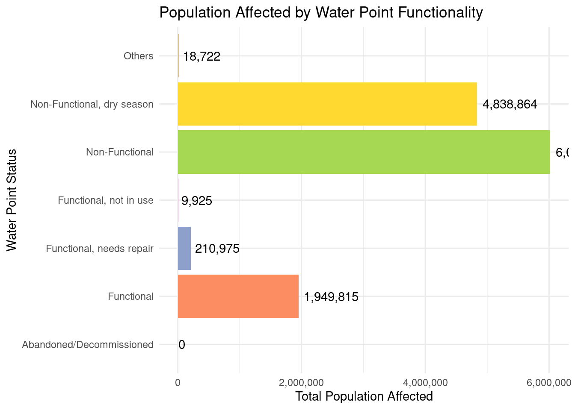Click the 2,000,000 x-axis tick label
575x410 pixels.
[302, 383]
